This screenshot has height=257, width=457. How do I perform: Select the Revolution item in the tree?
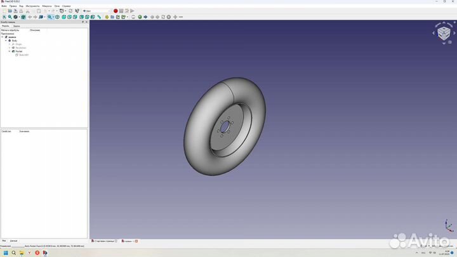point(20,48)
